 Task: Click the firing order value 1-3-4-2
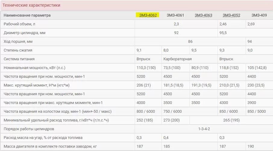(204, 129)
